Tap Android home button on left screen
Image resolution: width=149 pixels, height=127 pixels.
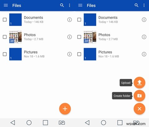29,123
